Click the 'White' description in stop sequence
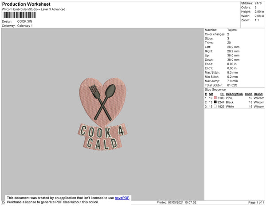Screen dimensions: 266x206 [230, 107]
